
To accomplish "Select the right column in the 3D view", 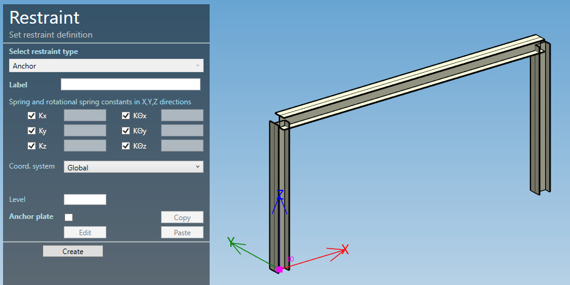I will pyautogui.click(x=540, y=119).
